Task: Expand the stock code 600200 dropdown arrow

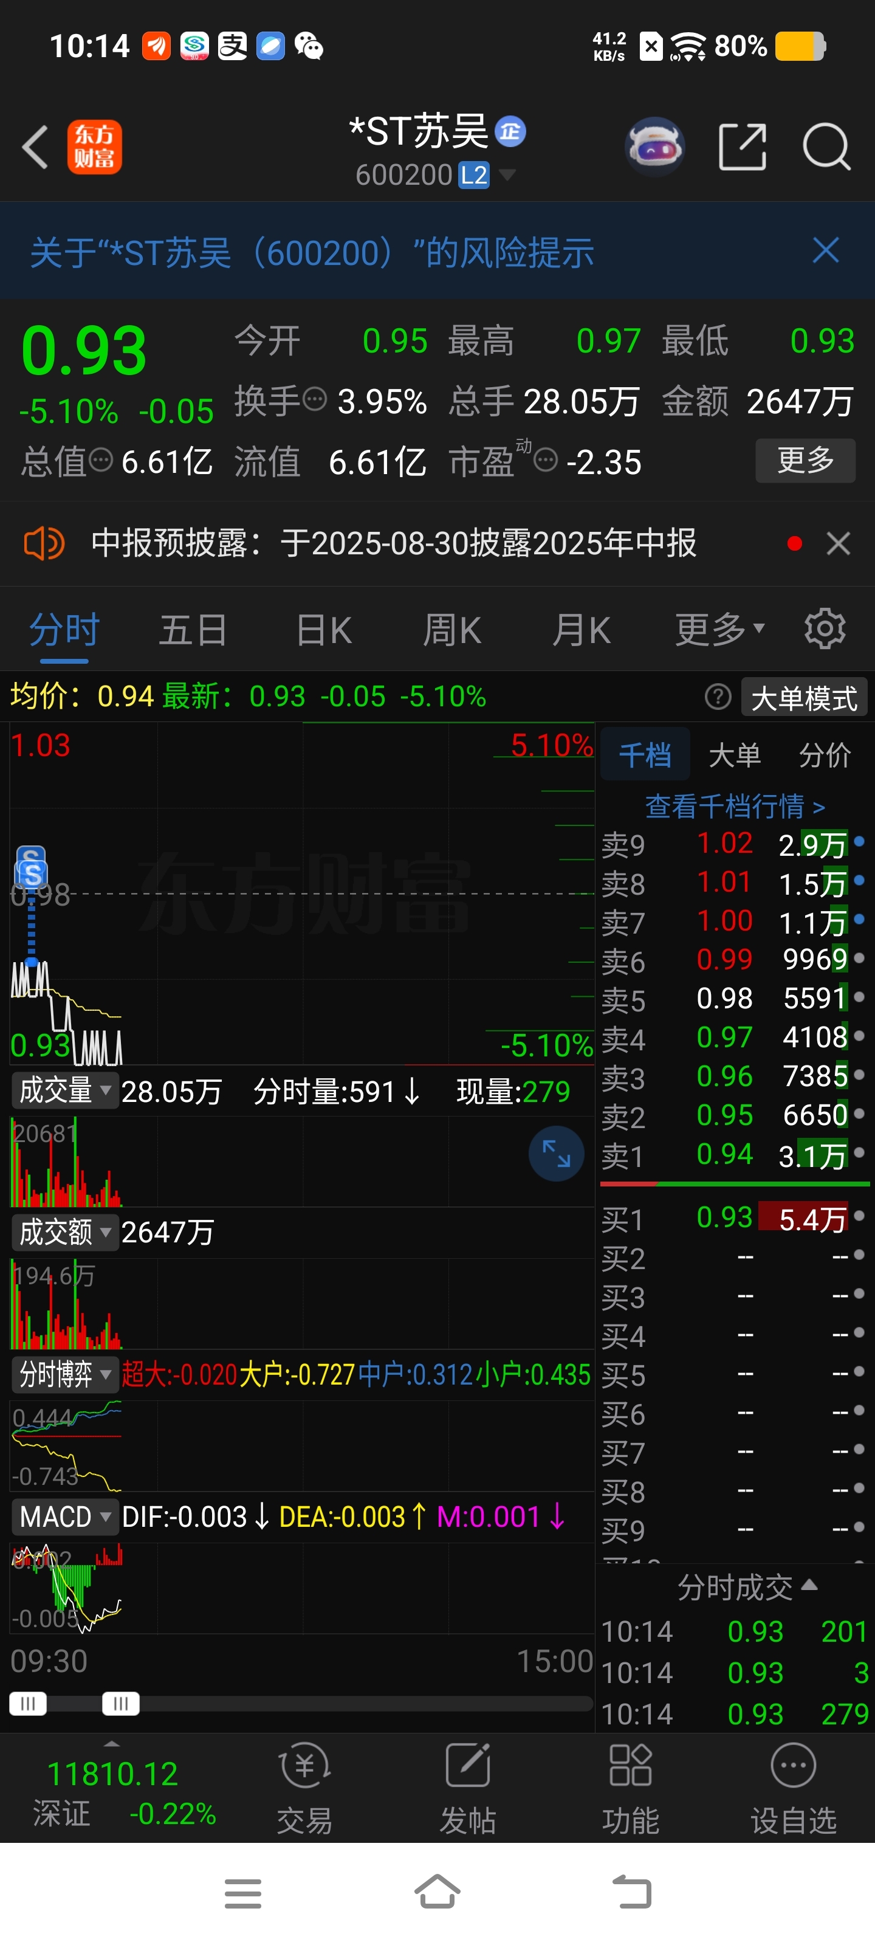Action: (507, 175)
